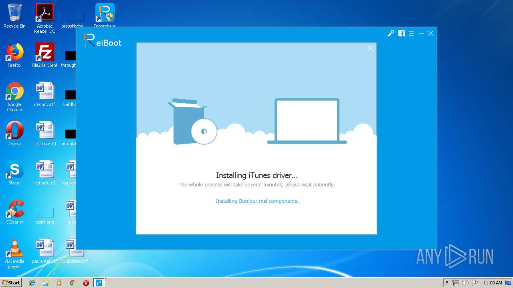Open the Facebook icon in ReiBoot
The image size is (513, 288).
point(401,34)
